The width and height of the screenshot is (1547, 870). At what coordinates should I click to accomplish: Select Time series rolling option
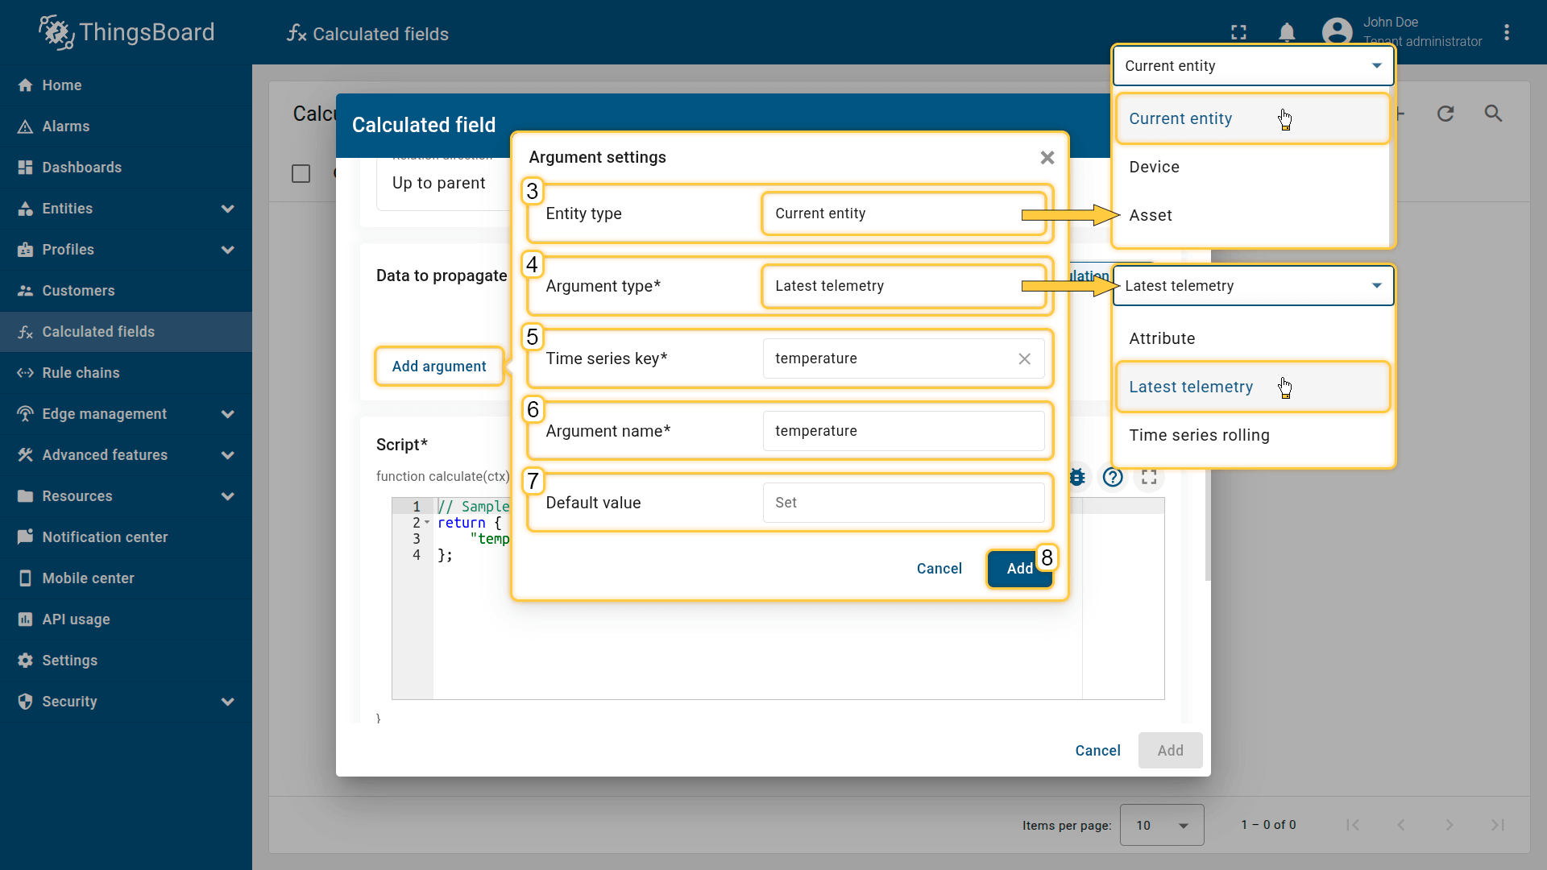(1199, 435)
